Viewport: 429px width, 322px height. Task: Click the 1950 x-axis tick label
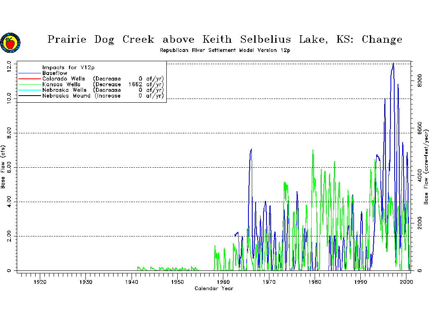point(177,282)
